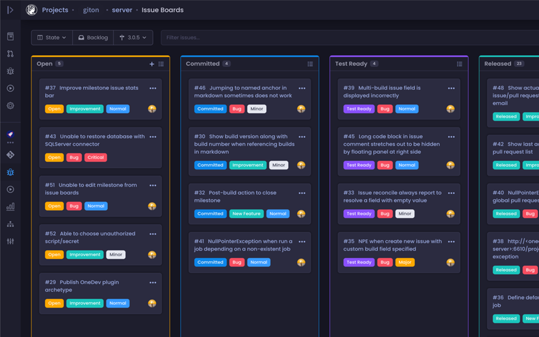539x337 pixels.
Task: Click Released column count badge 23
Action: [519, 64]
